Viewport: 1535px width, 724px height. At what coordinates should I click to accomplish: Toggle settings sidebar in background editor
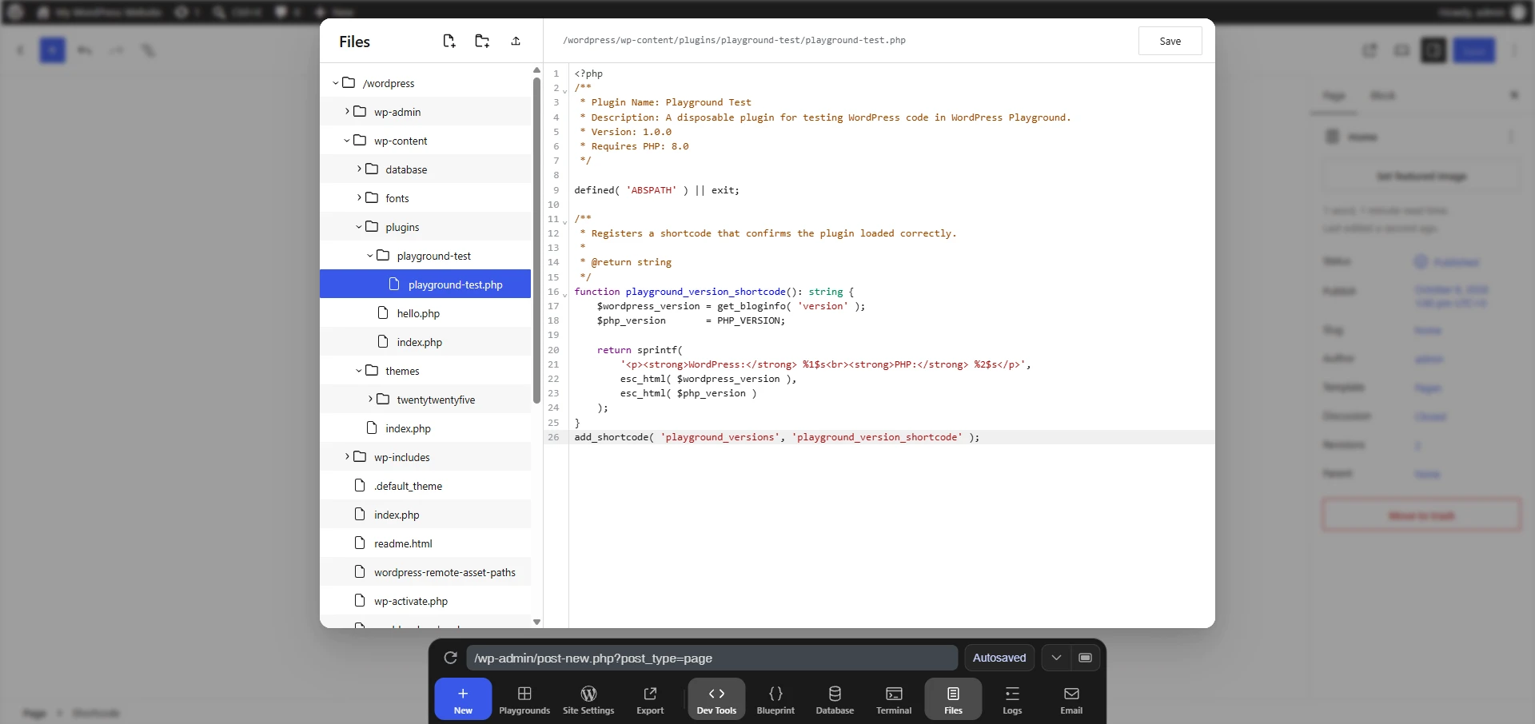[1433, 50]
